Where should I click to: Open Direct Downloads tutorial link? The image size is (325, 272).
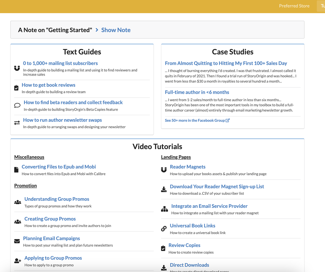pyautogui.click(x=189, y=265)
